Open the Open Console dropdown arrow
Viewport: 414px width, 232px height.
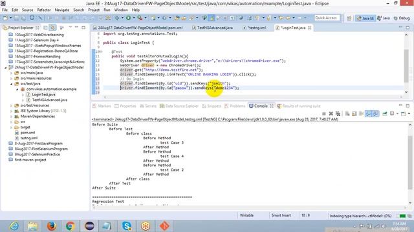[x=409, y=113]
